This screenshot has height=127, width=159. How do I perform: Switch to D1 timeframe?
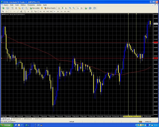62,11
